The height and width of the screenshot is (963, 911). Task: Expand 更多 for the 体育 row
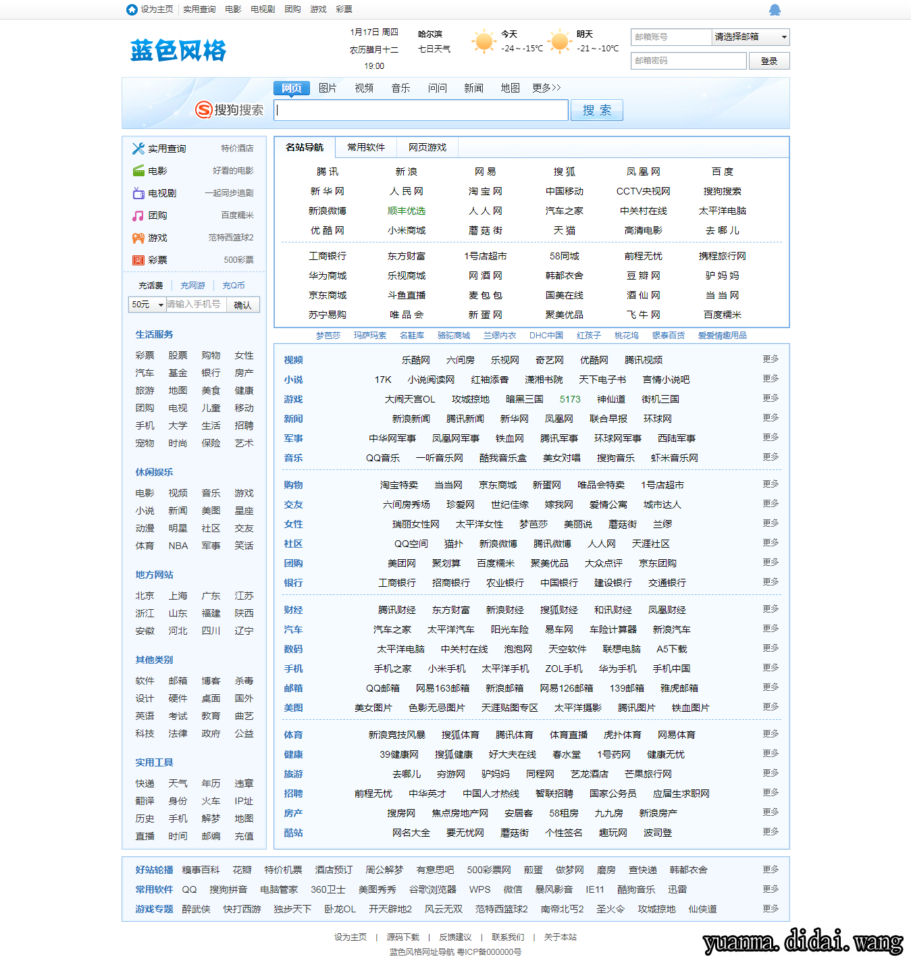[x=771, y=734]
